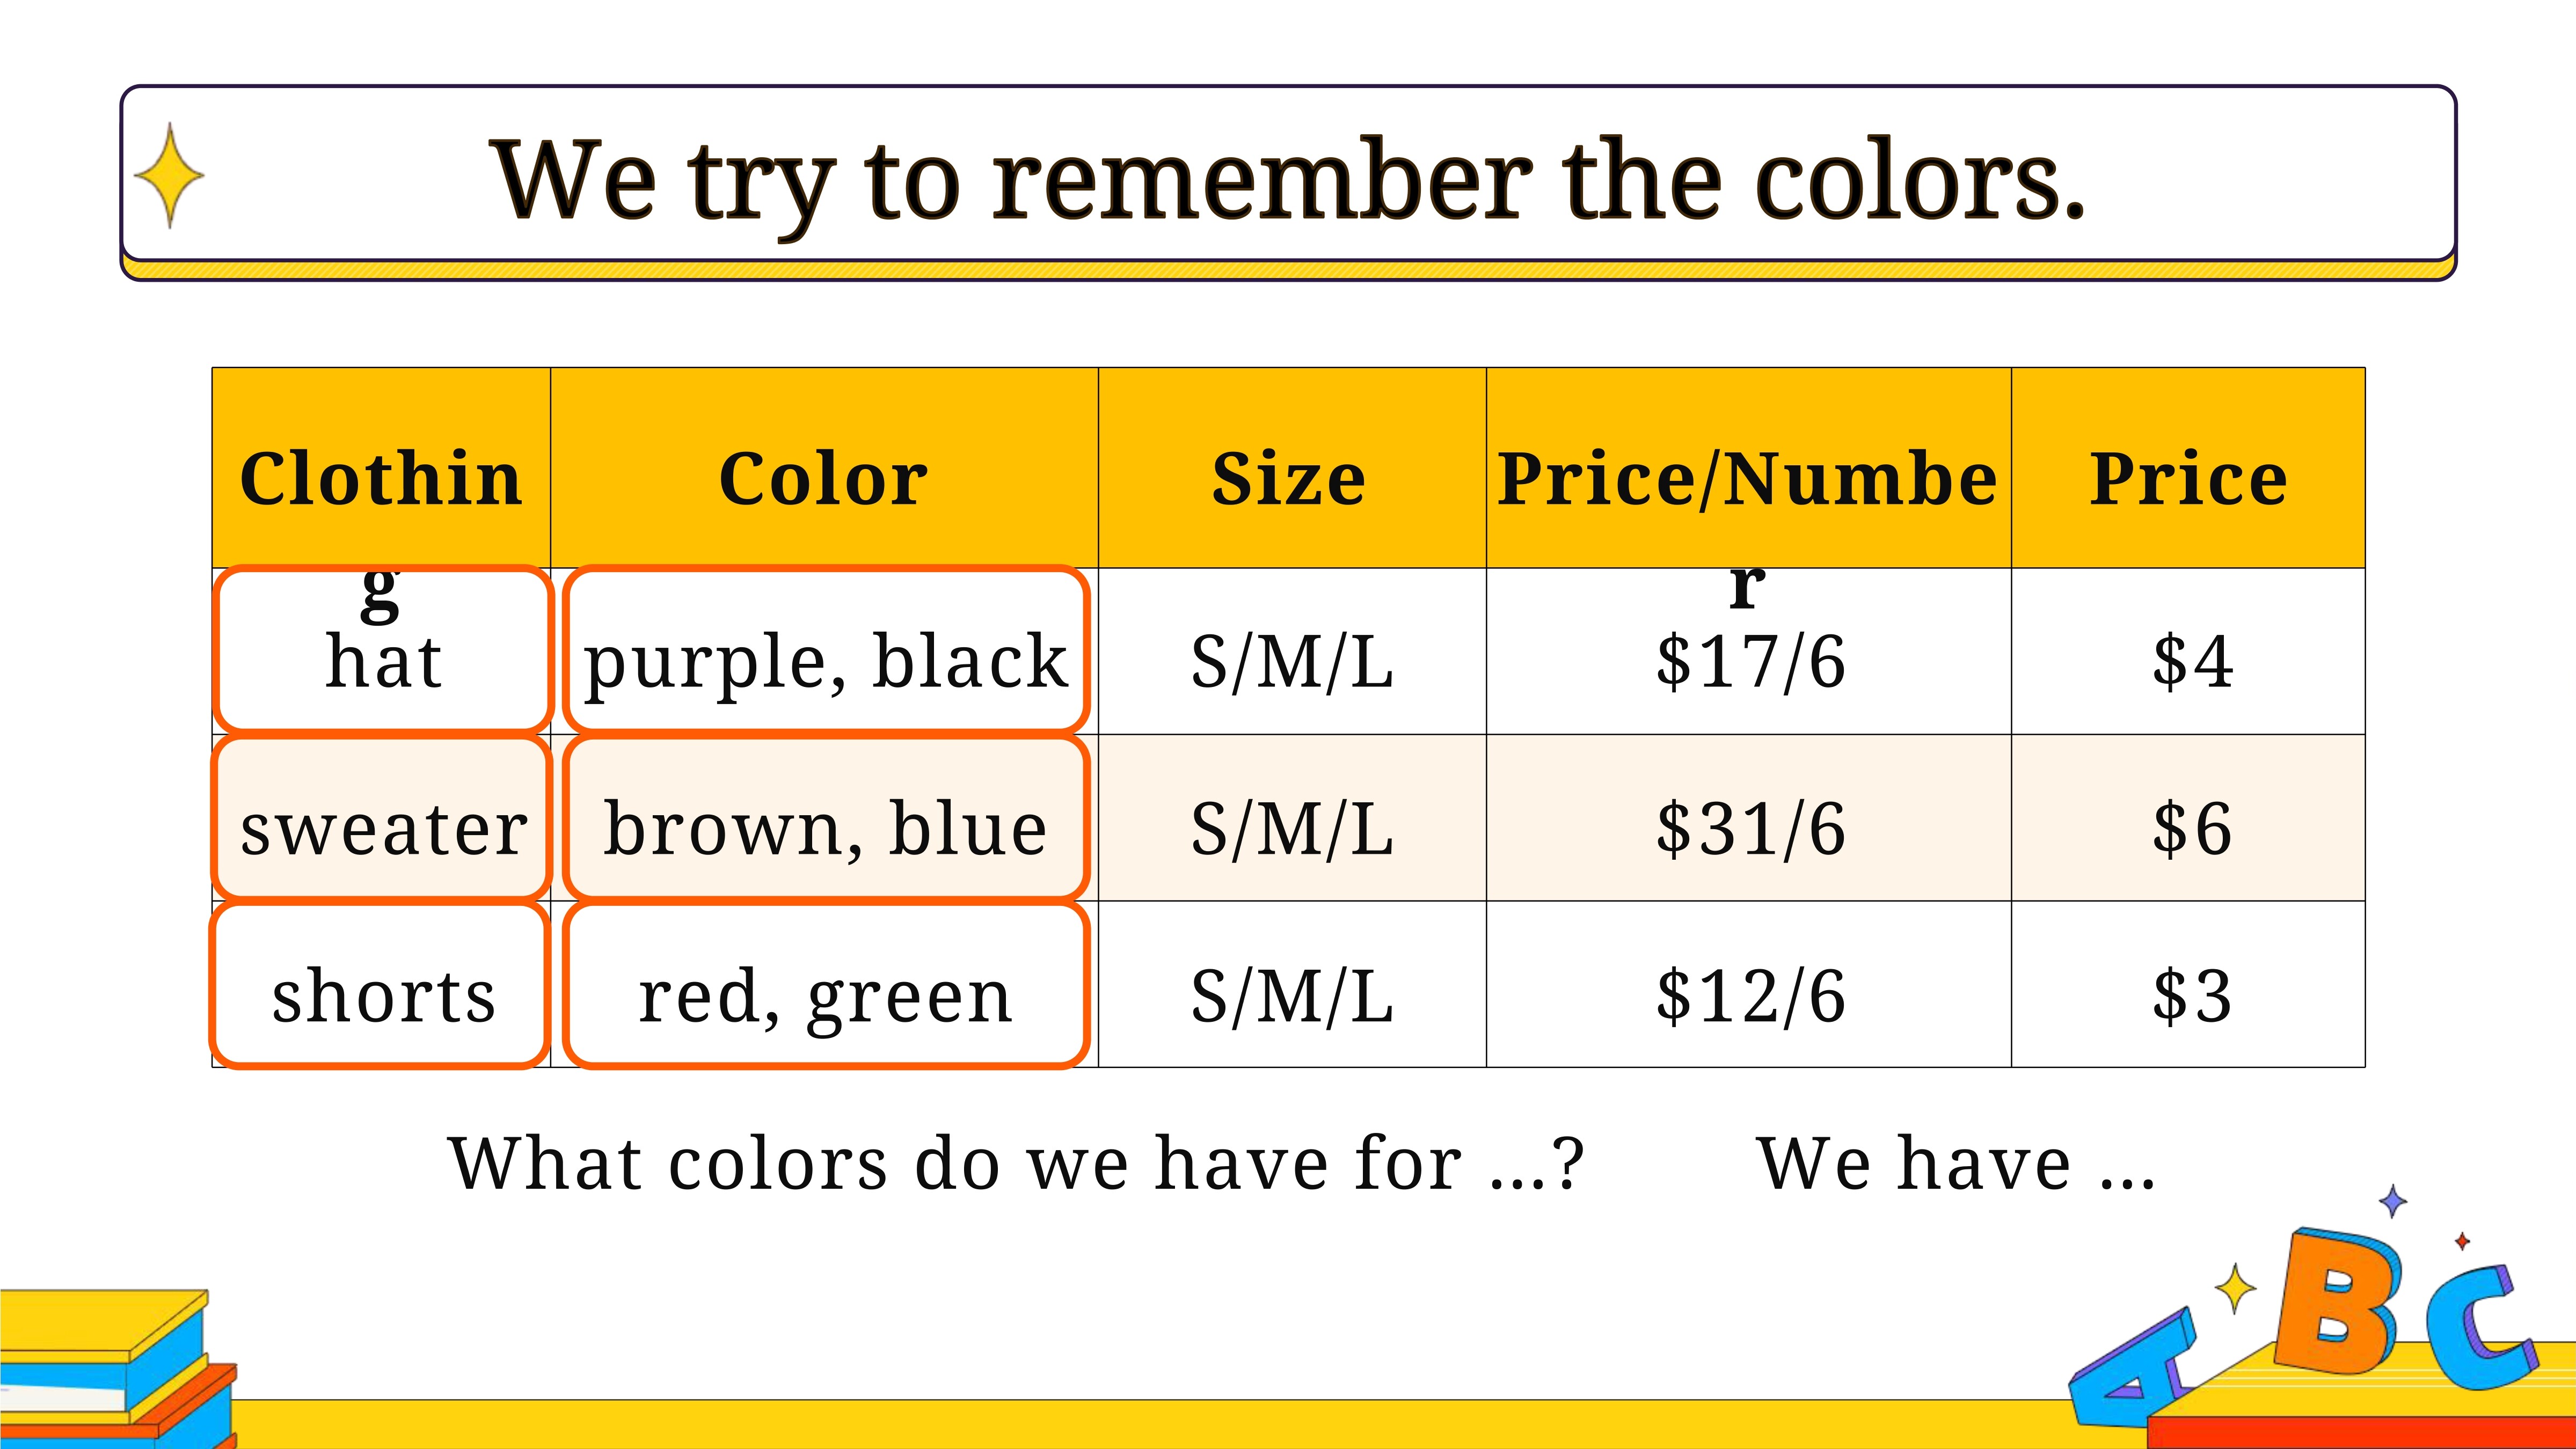Click the $31/6 price cell
The width and height of the screenshot is (2576, 1449).
(1749, 818)
